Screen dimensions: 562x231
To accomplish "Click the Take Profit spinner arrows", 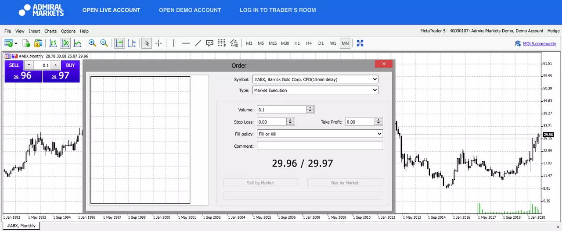I will pos(379,122).
